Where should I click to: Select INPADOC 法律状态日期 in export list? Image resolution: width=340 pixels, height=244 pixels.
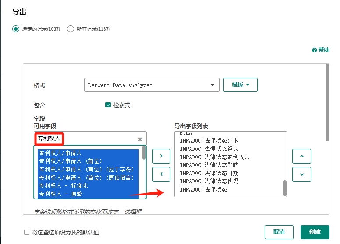[209, 173]
